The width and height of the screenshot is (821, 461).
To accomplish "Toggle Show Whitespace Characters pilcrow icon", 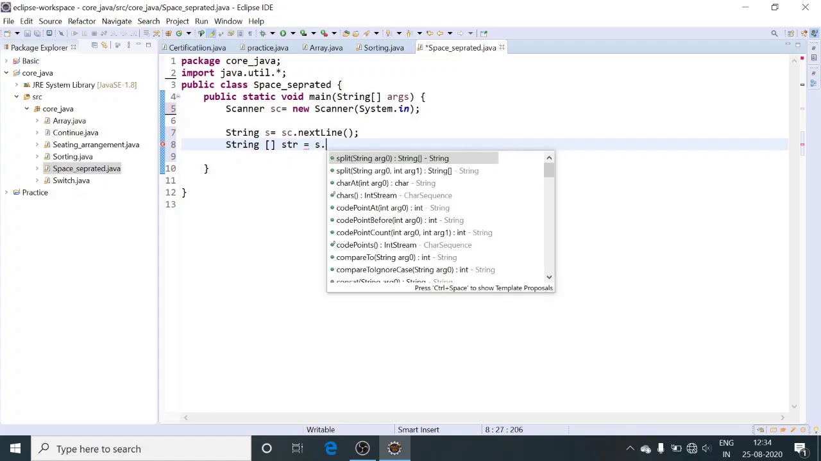I will click(250, 33).
